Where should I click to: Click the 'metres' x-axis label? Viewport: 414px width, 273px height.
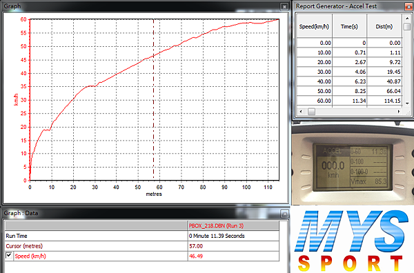(x=154, y=194)
